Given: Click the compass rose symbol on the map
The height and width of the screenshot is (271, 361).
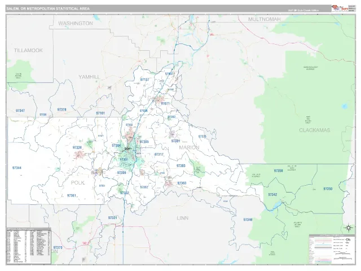Looking at the screenshot, I should 349,228.
